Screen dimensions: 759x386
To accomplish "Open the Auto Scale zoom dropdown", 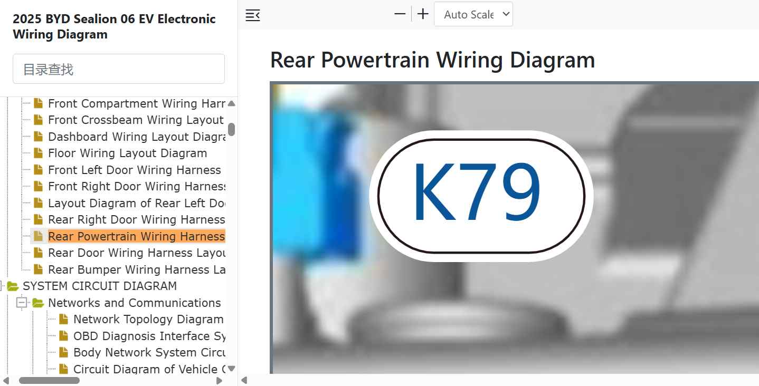I will click(x=473, y=14).
